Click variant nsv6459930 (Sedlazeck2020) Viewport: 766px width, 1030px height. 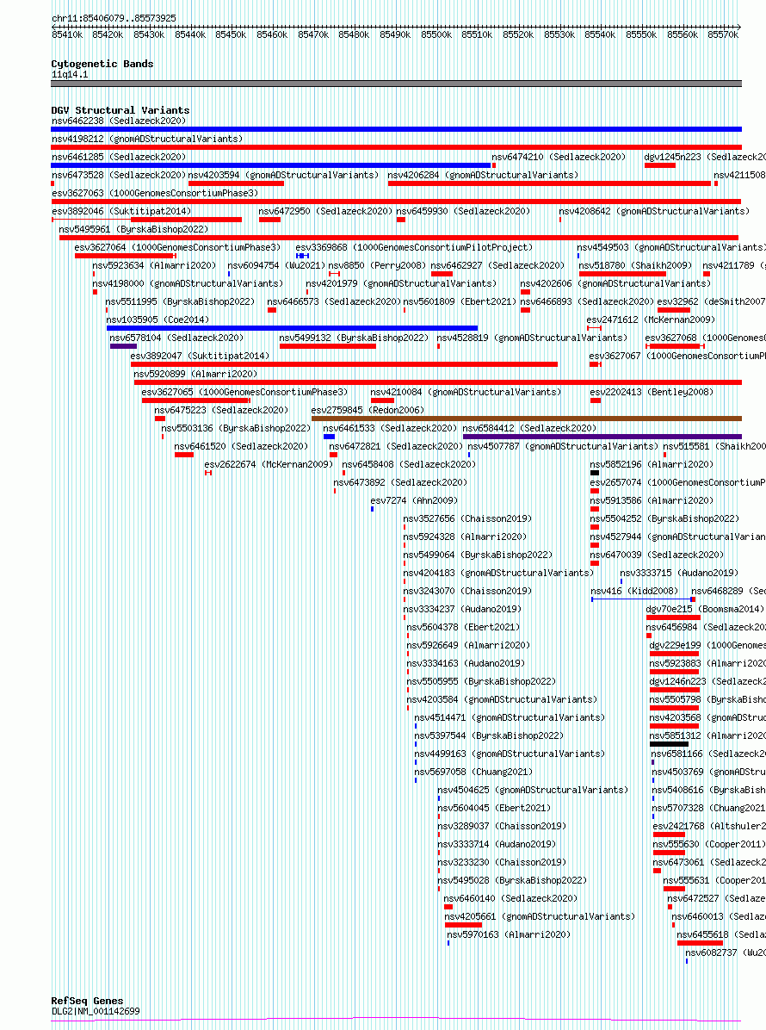coord(463,211)
